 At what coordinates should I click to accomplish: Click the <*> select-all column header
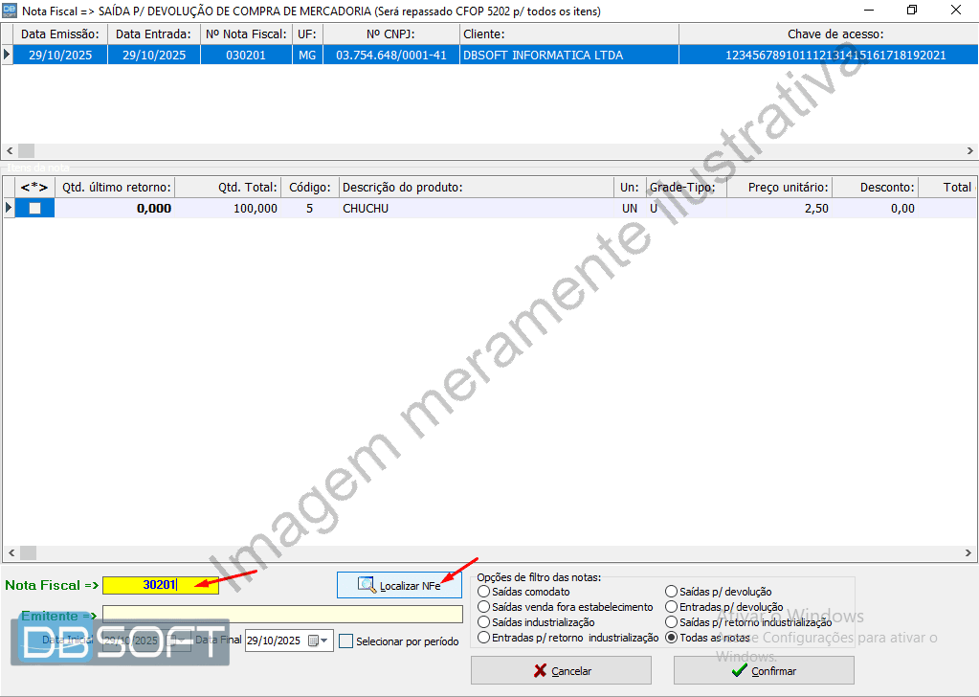pos(34,187)
